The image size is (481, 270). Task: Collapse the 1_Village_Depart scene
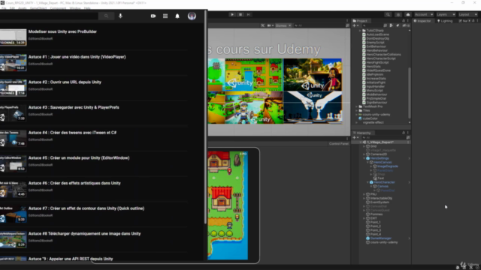pyautogui.click(x=361, y=142)
